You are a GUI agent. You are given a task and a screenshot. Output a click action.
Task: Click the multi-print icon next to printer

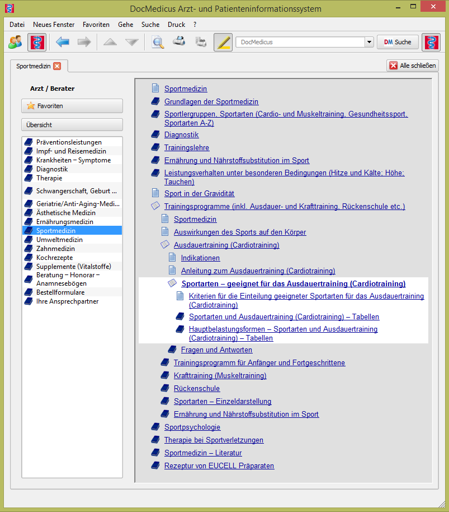pyautogui.click(x=201, y=42)
